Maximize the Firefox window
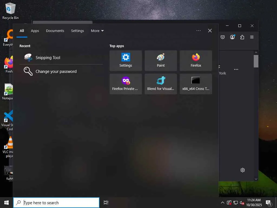Screen dimensions: 277x208 [x=240, y=26]
